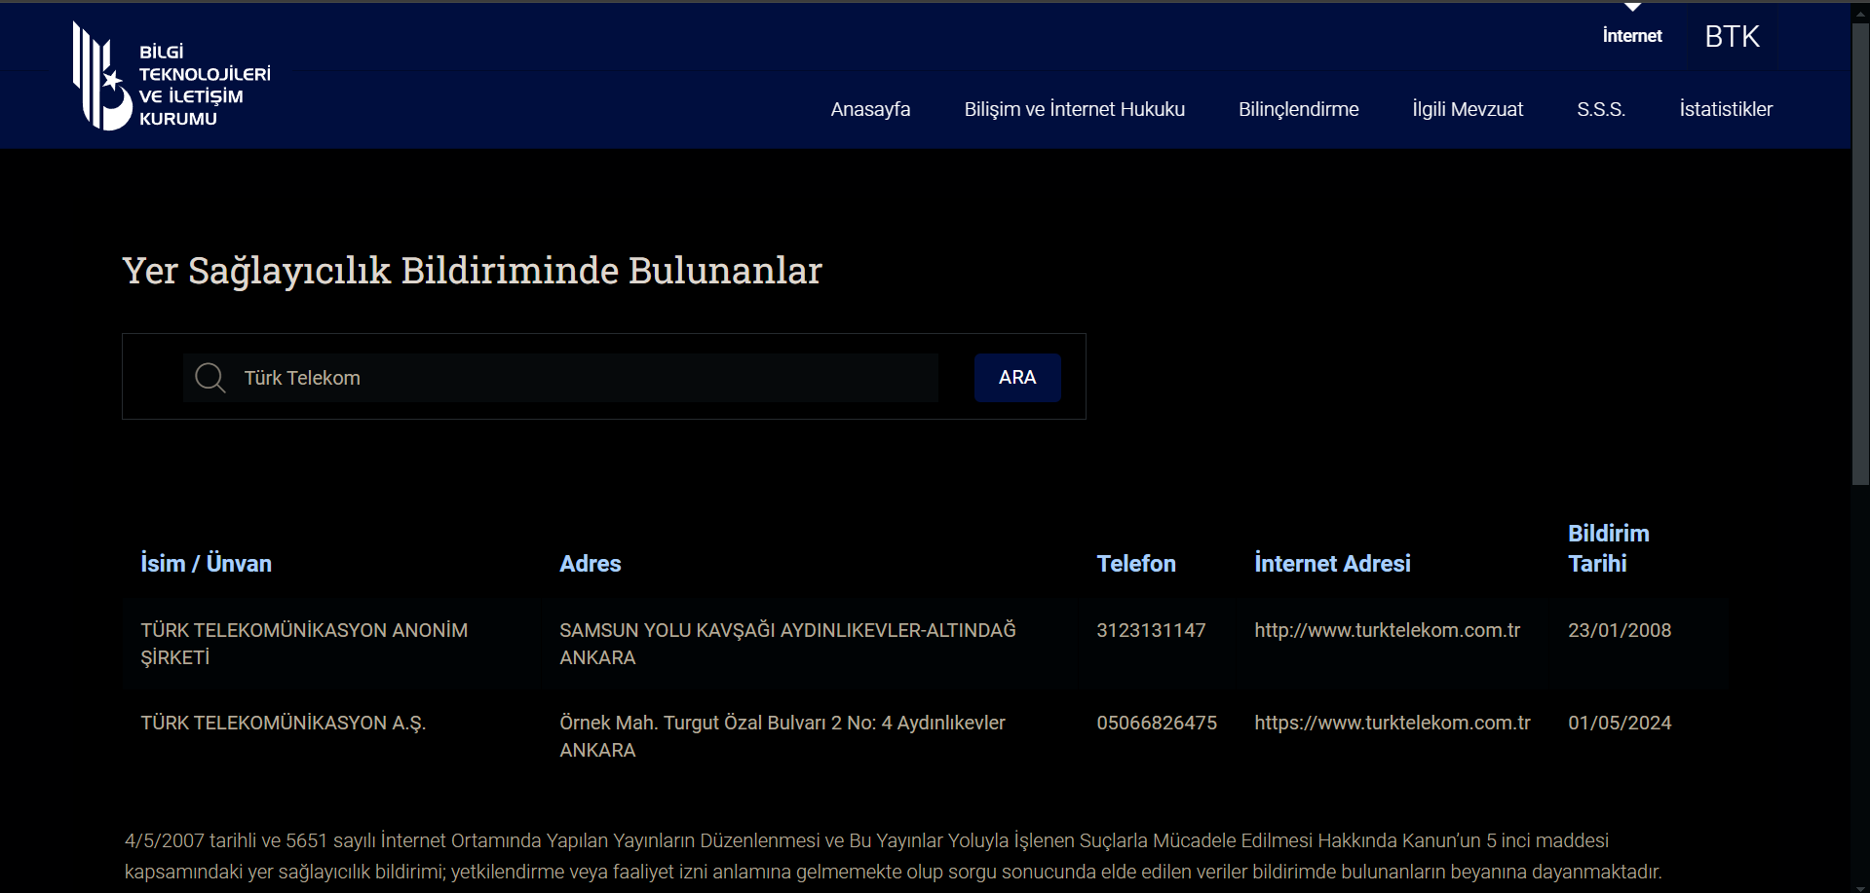Select TÜRK TELEKOMÜNİKASYON ANONİM ŞİRKETİ row name
1870x893 pixels.
[x=304, y=644]
